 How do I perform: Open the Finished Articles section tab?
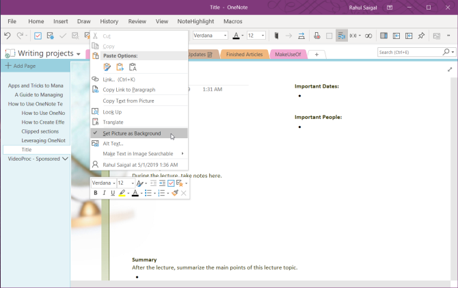(244, 54)
